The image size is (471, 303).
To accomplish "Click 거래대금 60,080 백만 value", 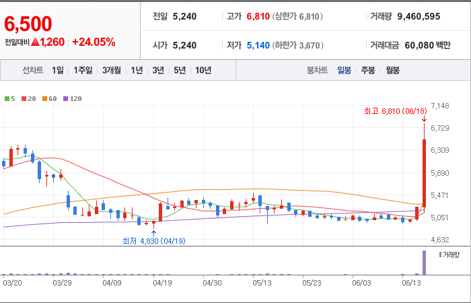I will coord(427,45).
